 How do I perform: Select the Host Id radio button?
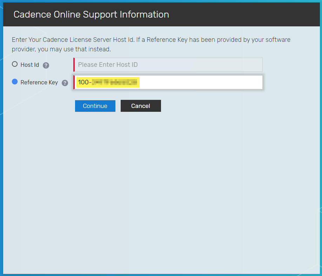click(x=15, y=64)
